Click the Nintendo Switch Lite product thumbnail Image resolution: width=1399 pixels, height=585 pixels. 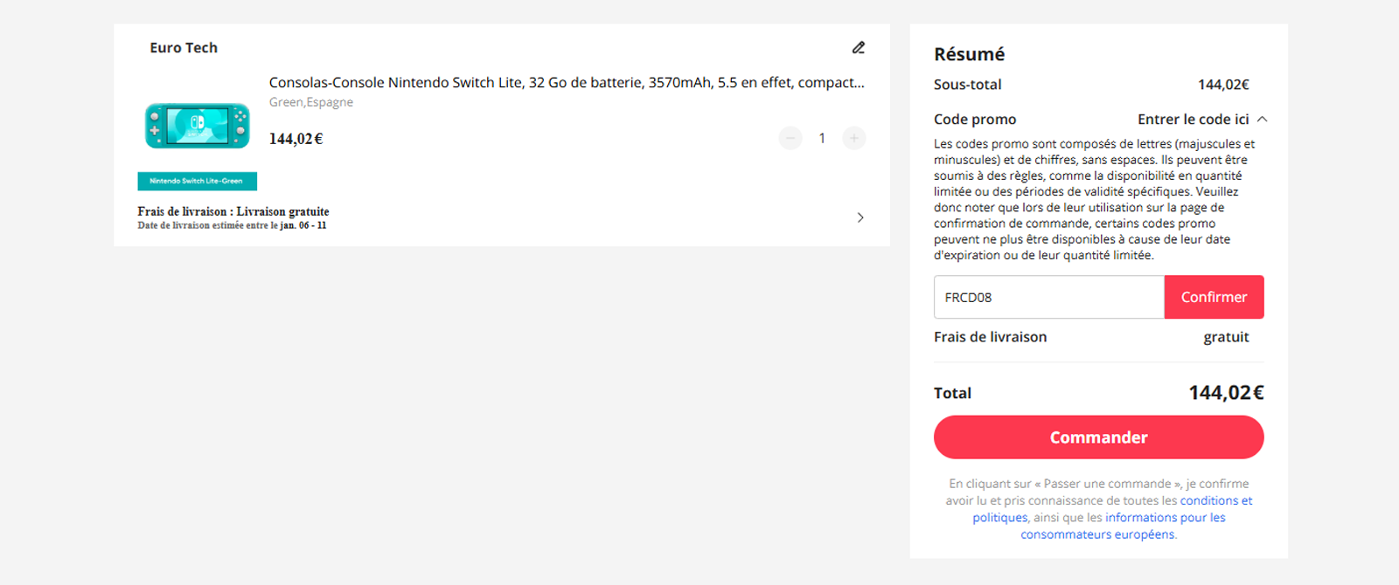pyautogui.click(x=197, y=125)
